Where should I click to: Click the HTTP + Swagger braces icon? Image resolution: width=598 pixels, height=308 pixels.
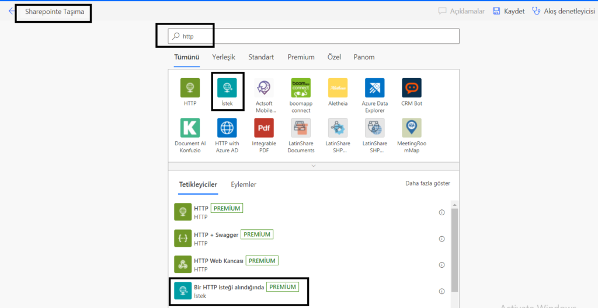(x=183, y=238)
